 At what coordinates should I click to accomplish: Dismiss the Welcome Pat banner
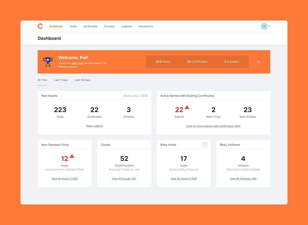[x=258, y=62]
